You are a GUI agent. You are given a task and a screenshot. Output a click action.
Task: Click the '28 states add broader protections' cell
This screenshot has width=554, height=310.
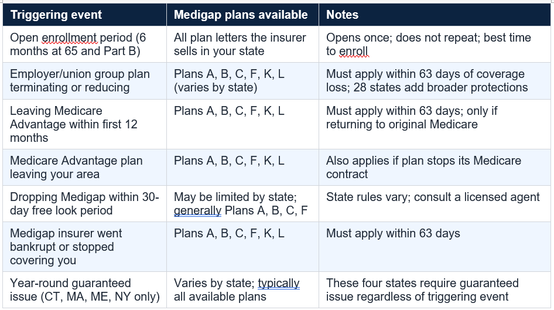[435, 81]
